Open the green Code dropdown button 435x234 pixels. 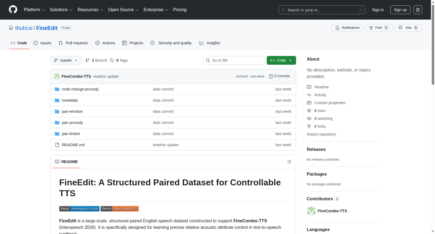point(281,60)
